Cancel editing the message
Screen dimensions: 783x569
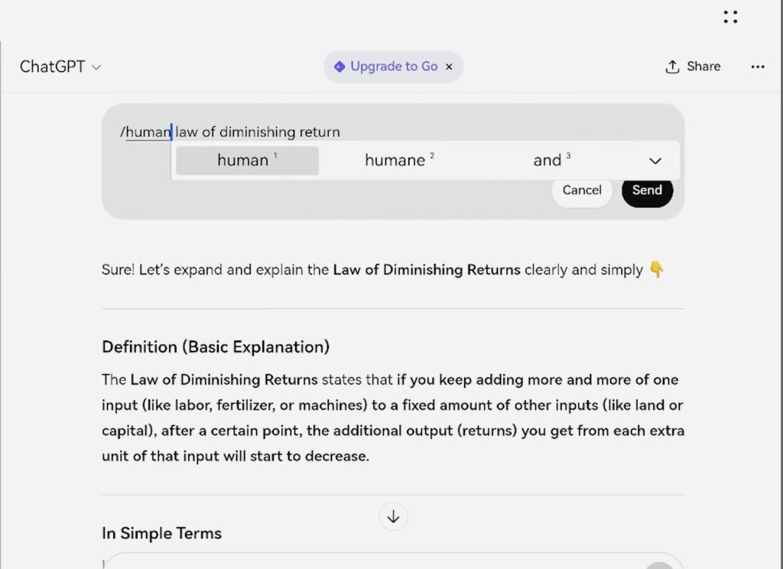click(582, 190)
